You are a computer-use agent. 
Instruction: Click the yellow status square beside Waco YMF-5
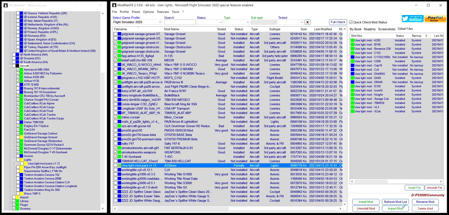[21, 194]
